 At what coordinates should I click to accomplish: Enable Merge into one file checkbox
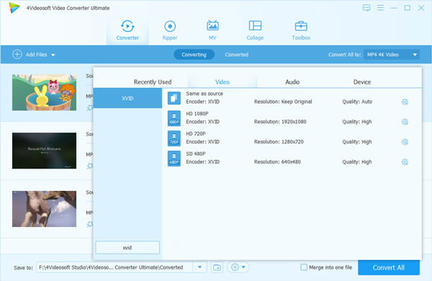(x=304, y=267)
